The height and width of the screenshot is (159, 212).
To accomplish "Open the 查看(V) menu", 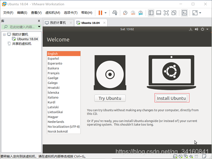I will click(x=36, y=13).
